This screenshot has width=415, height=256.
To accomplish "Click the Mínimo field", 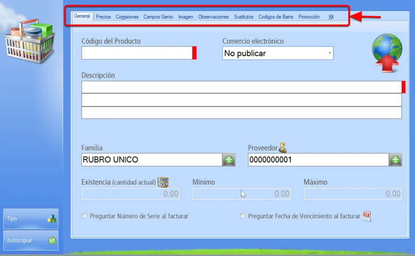I will (x=241, y=194).
